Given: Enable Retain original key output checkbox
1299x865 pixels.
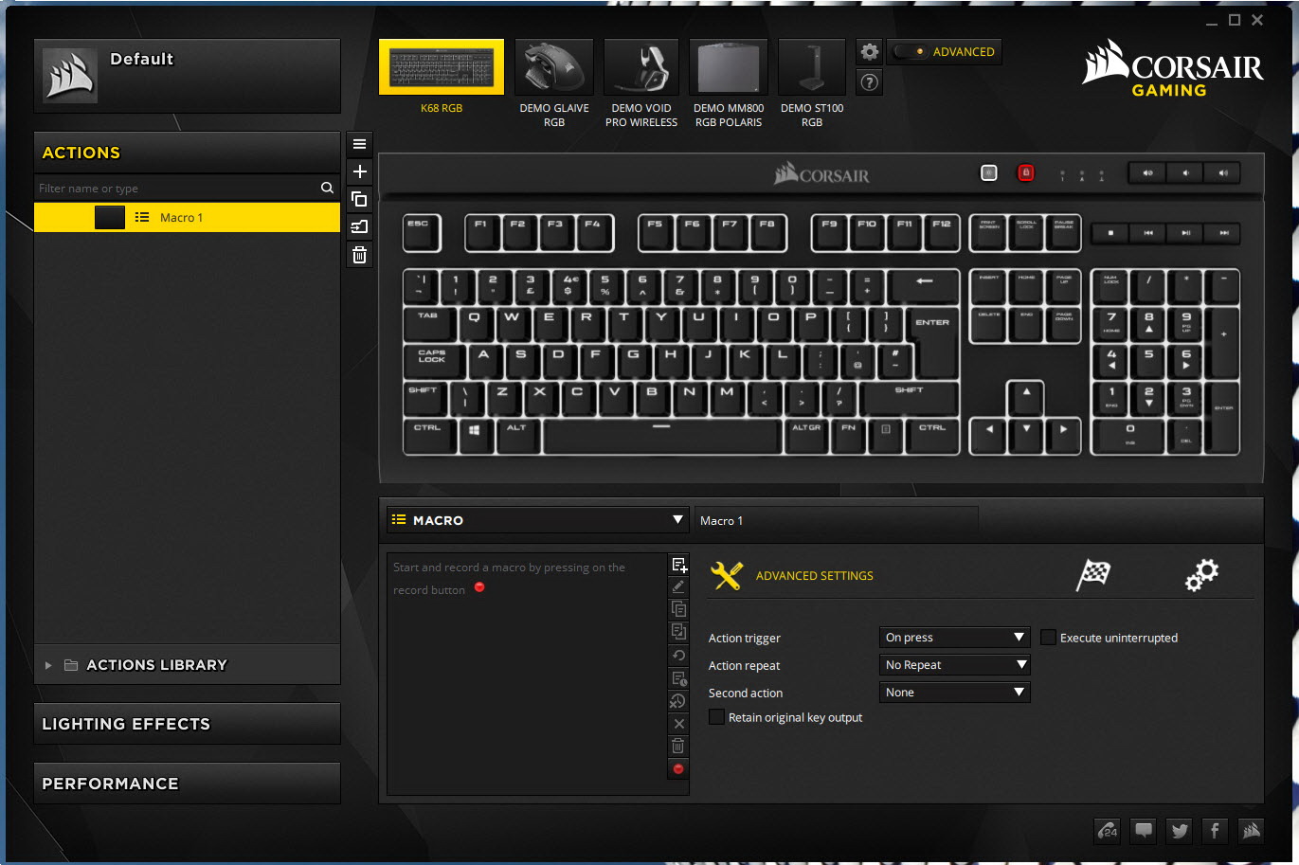Looking at the screenshot, I should [716, 717].
